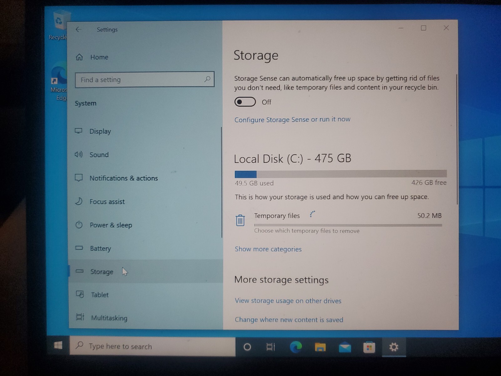The image size is (501, 376).
Task: Click the sidebar vertical scrollbar
Action: [x=222, y=182]
